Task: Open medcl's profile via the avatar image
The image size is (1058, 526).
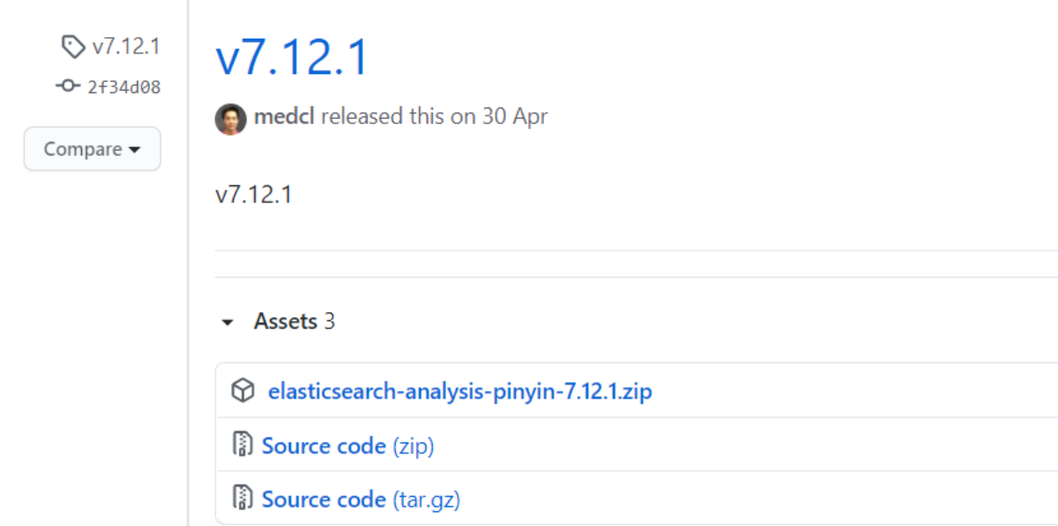Action: tap(231, 118)
